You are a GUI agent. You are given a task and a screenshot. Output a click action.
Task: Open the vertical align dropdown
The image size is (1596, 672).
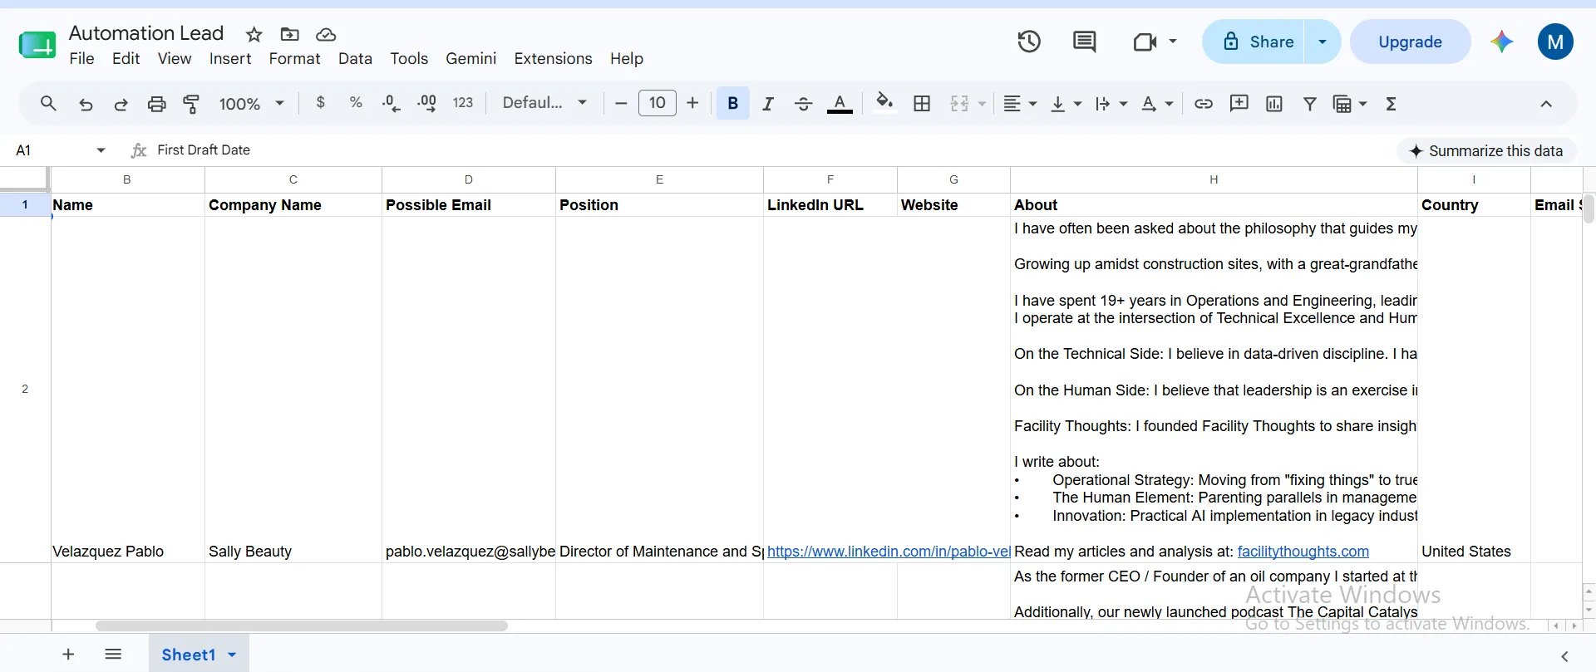pos(1066,104)
